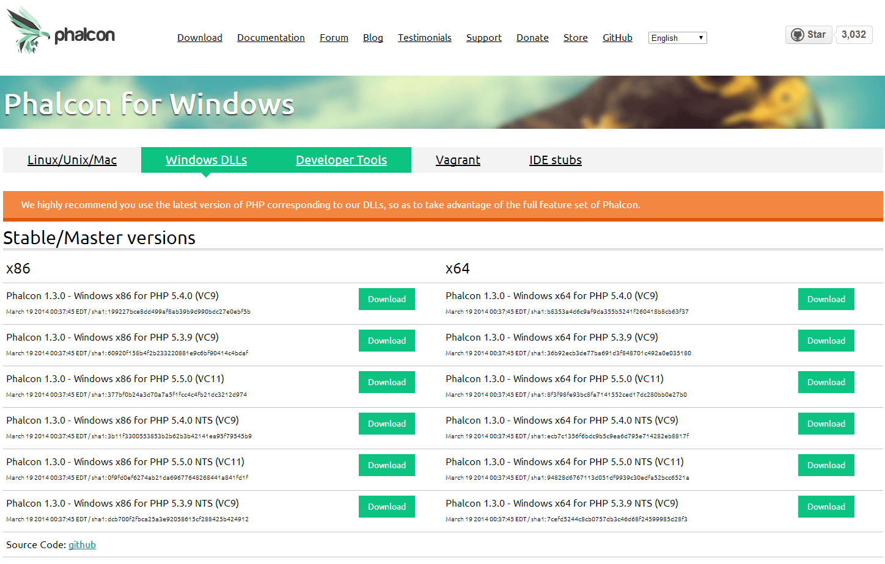Download x86 PHP 5.5.0 NTS (VC11) build

pyautogui.click(x=387, y=465)
